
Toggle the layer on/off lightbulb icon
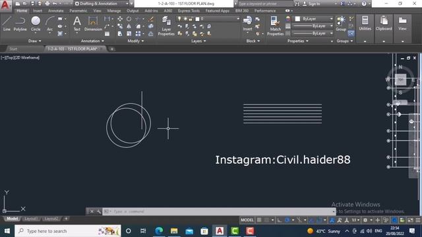click(x=179, y=19)
